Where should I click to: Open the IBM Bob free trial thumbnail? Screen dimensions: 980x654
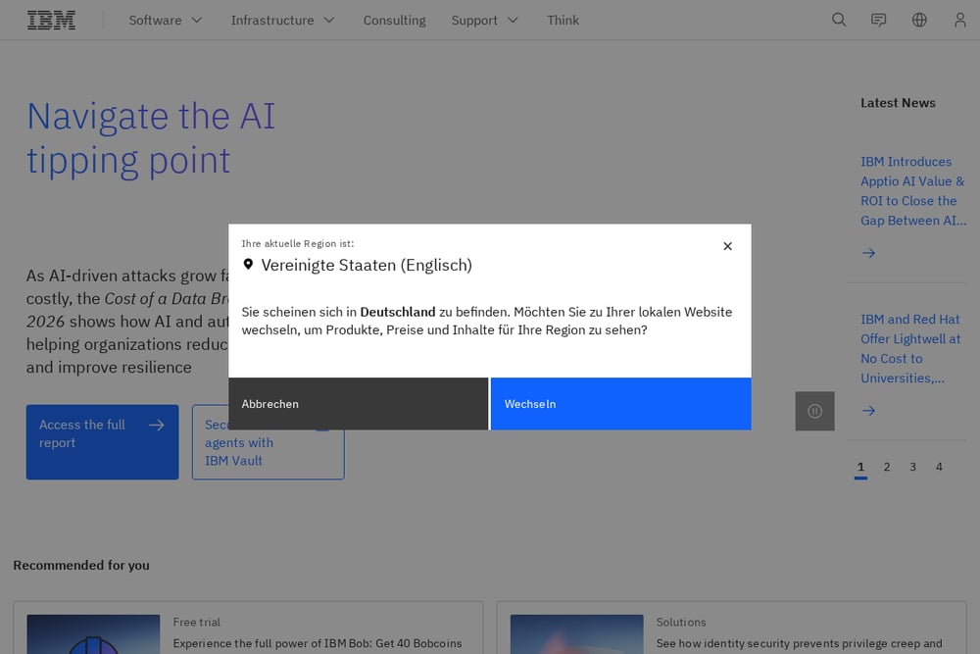[x=93, y=634]
